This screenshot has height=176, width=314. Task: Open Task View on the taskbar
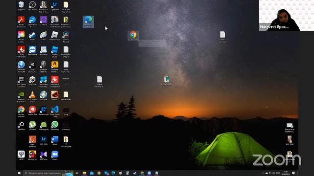(x=77, y=173)
